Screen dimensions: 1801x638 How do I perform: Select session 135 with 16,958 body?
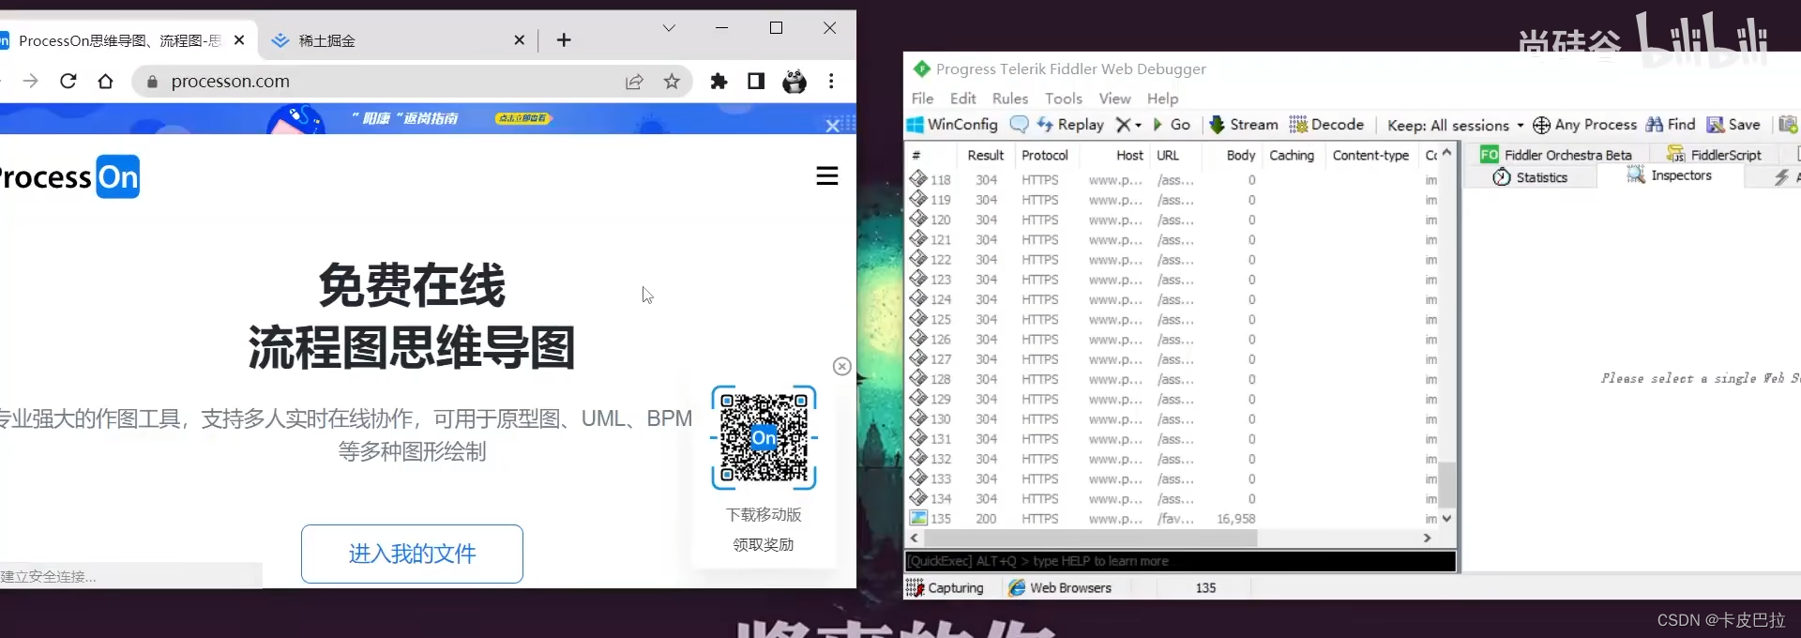[x=1174, y=519]
